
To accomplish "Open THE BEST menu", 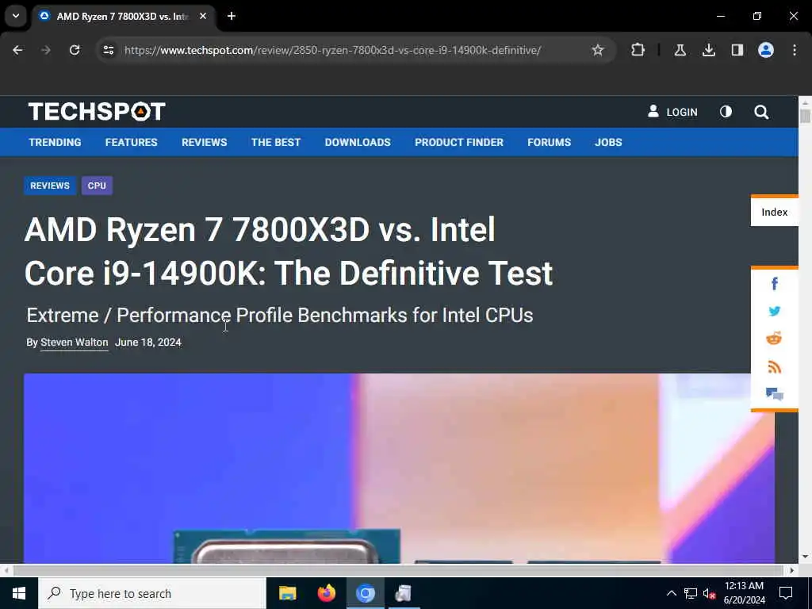I will (276, 143).
